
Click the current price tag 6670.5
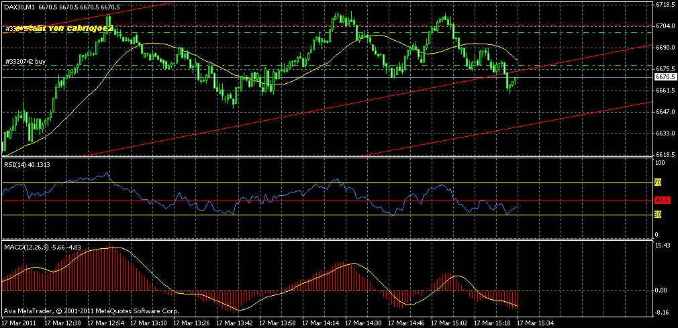665,77
